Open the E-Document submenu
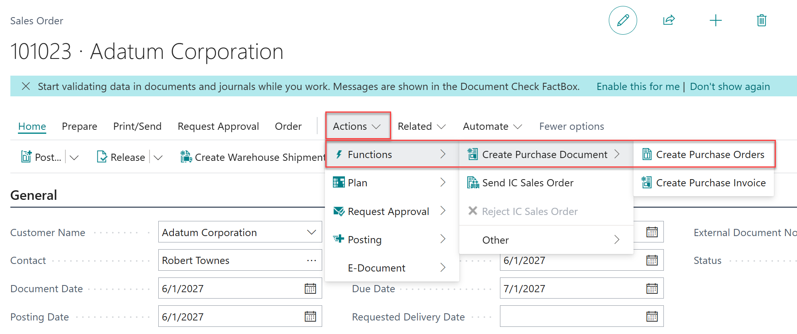797x334 pixels. pyautogui.click(x=392, y=268)
